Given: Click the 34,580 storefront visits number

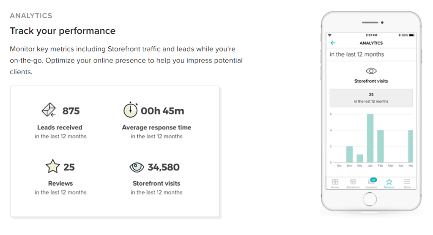Looking at the screenshot, I should pos(163,167).
